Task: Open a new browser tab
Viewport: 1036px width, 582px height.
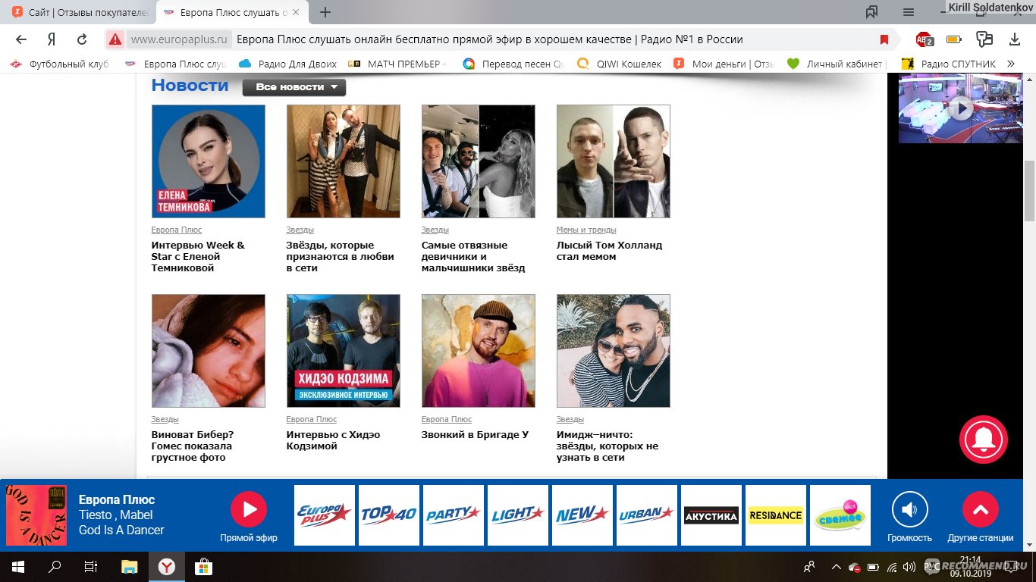Action: (x=325, y=13)
